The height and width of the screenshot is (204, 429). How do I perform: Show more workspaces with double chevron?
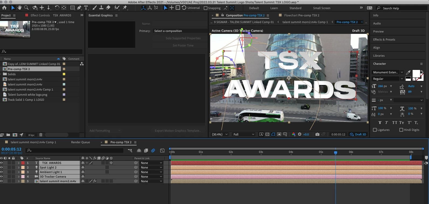click(361, 8)
